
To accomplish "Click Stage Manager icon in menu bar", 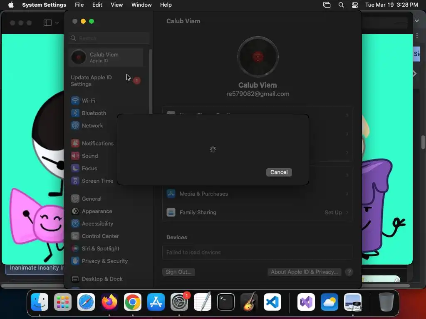I will (327, 5).
